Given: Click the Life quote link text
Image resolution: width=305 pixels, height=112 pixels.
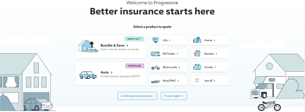Looking at the screenshot, I should click(x=165, y=40).
